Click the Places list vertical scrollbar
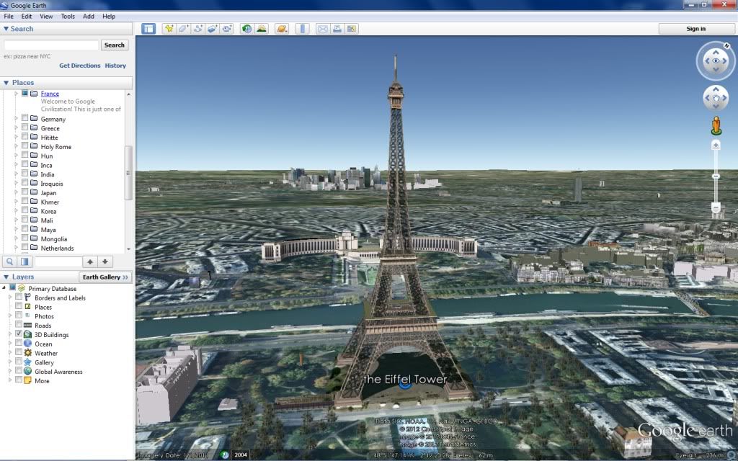The height and width of the screenshot is (461, 738). [128, 171]
